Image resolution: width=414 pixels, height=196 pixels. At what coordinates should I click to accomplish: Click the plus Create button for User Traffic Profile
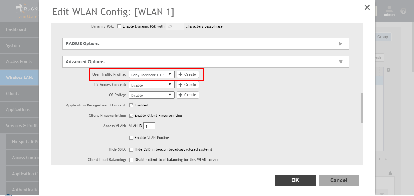click(188, 74)
